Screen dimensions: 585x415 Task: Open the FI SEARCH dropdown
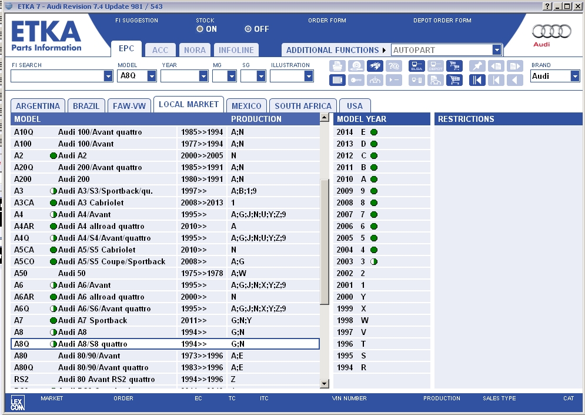(x=108, y=76)
